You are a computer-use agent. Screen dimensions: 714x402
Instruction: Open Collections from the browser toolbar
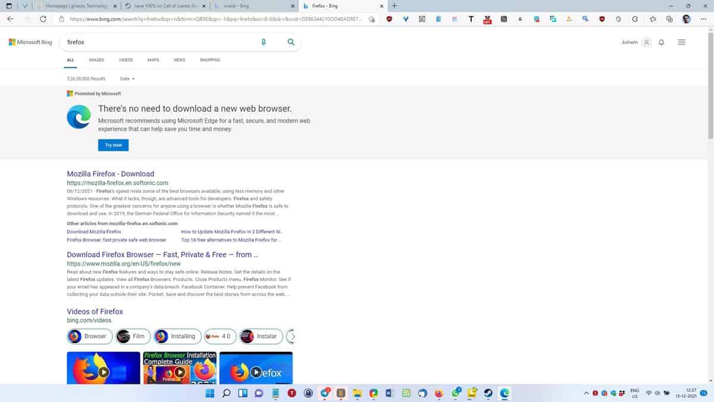(669, 18)
